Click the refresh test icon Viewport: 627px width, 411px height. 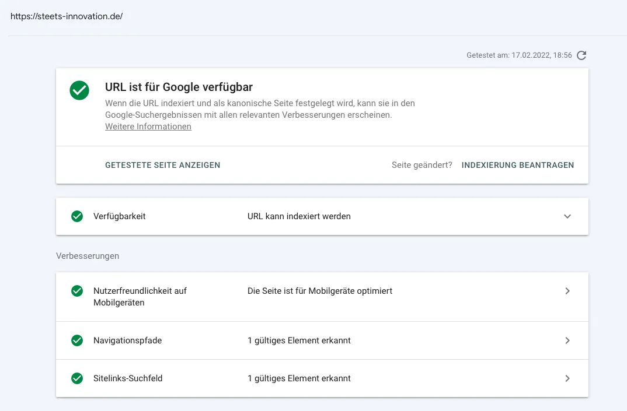[581, 55]
